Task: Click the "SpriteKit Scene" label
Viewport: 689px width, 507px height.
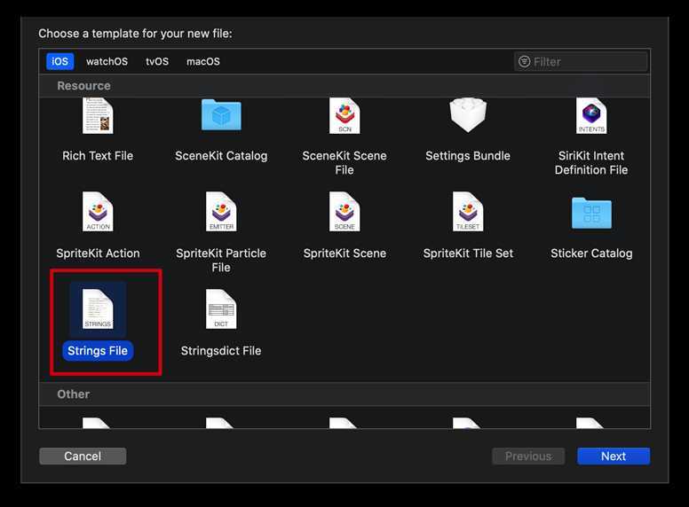Action: [344, 253]
